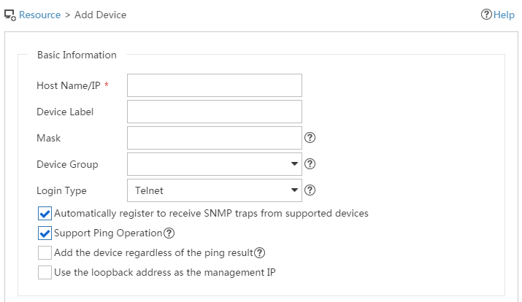Select the Mask text field

pyautogui.click(x=215, y=138)
